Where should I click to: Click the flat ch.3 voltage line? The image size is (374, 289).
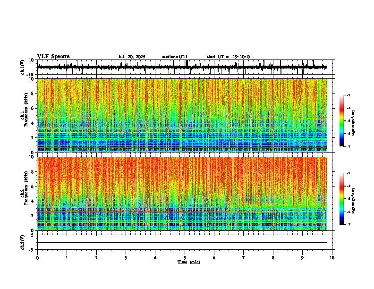[182, 242]
